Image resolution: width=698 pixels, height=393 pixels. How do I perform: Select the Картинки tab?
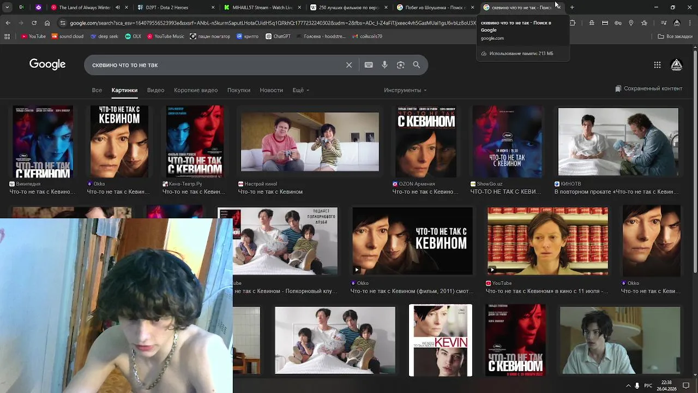(124, 90)
